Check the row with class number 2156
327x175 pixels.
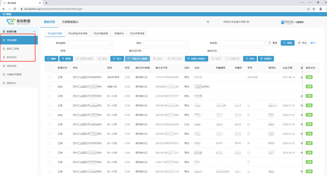point(50,87)
